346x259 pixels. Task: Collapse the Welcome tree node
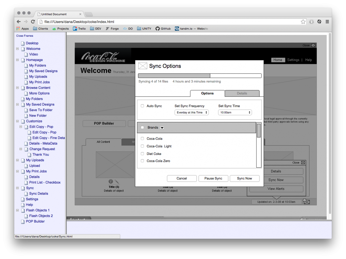17,49
